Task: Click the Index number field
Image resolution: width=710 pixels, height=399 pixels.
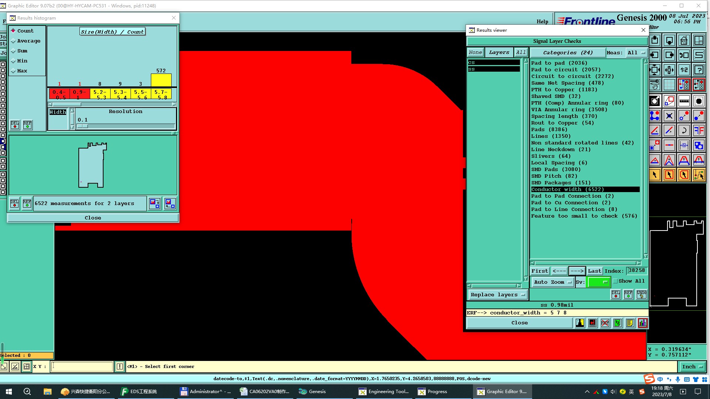Action: (x=636, y=270)
